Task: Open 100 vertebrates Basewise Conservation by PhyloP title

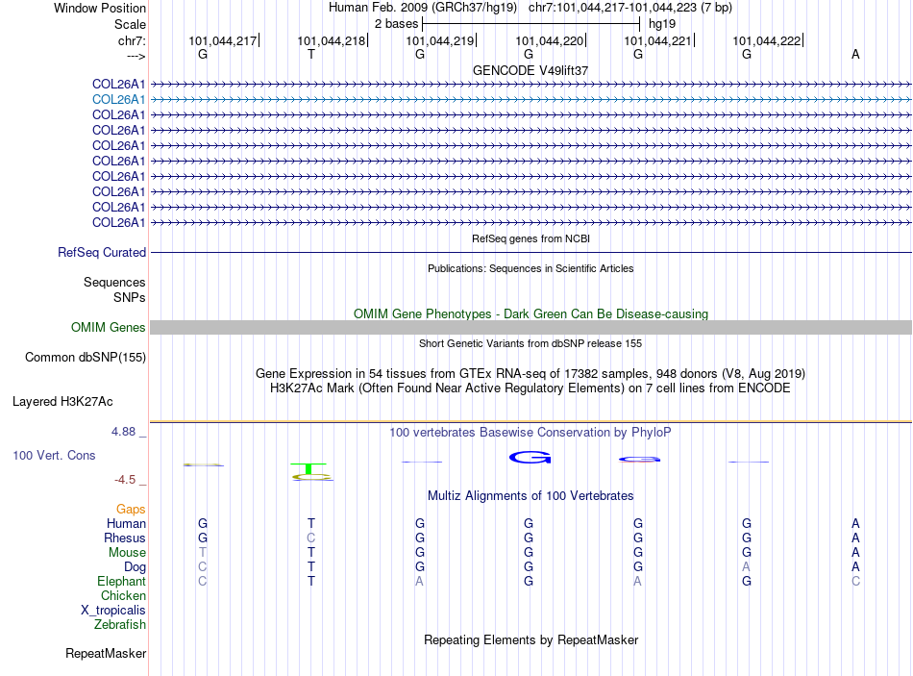Action: click(531, 433)
